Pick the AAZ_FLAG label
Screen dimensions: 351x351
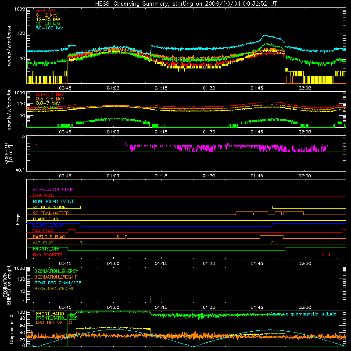tap(43, 243)
